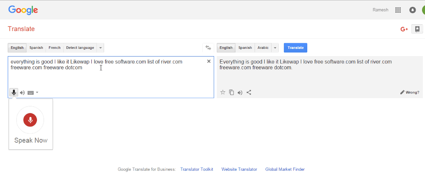
Task: Click the blue Translate button
Action: click(295, 48)
